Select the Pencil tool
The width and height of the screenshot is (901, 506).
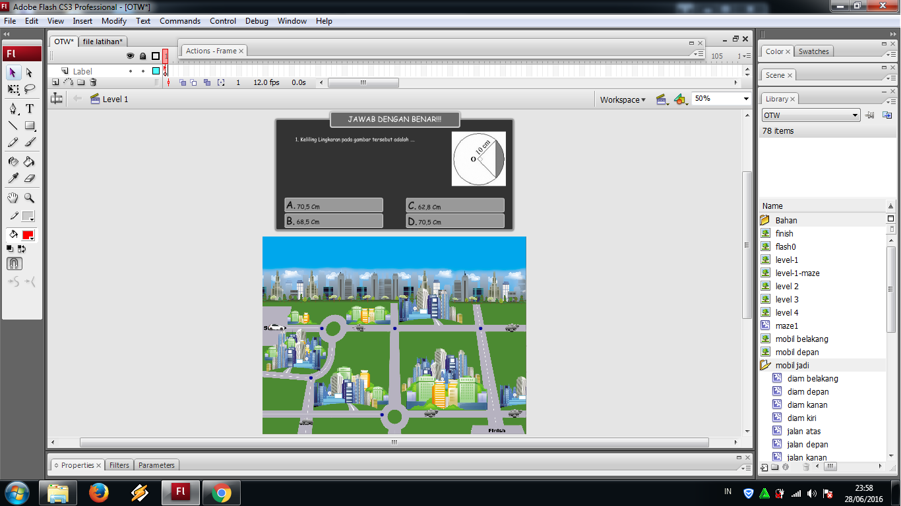pos(13,142)
